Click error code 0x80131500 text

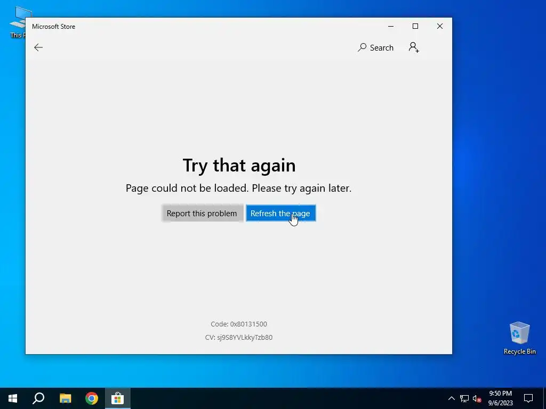click(x=239, y=324)
